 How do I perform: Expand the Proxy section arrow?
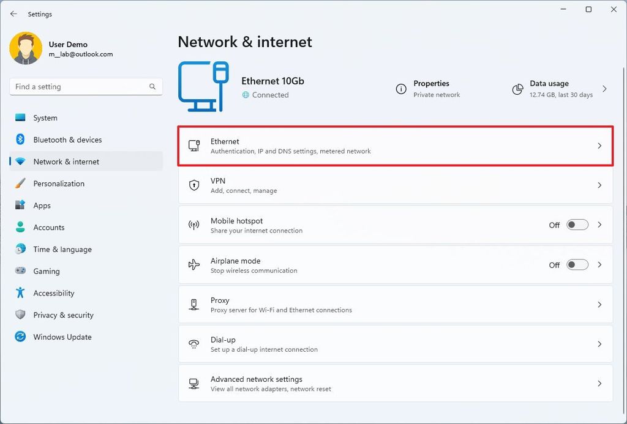point(599,304)
